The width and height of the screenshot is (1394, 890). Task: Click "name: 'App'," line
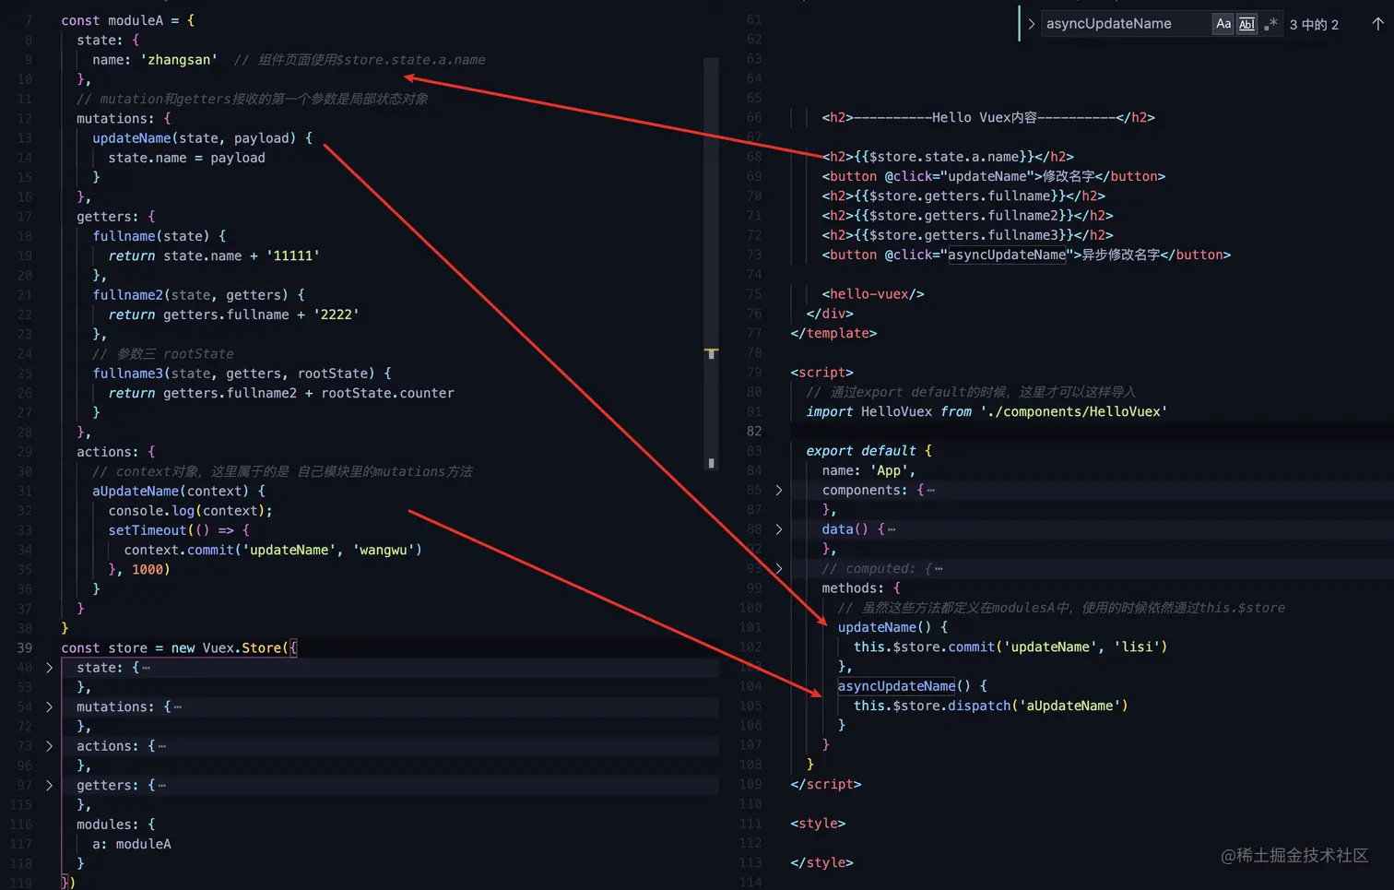click(868, 470)
